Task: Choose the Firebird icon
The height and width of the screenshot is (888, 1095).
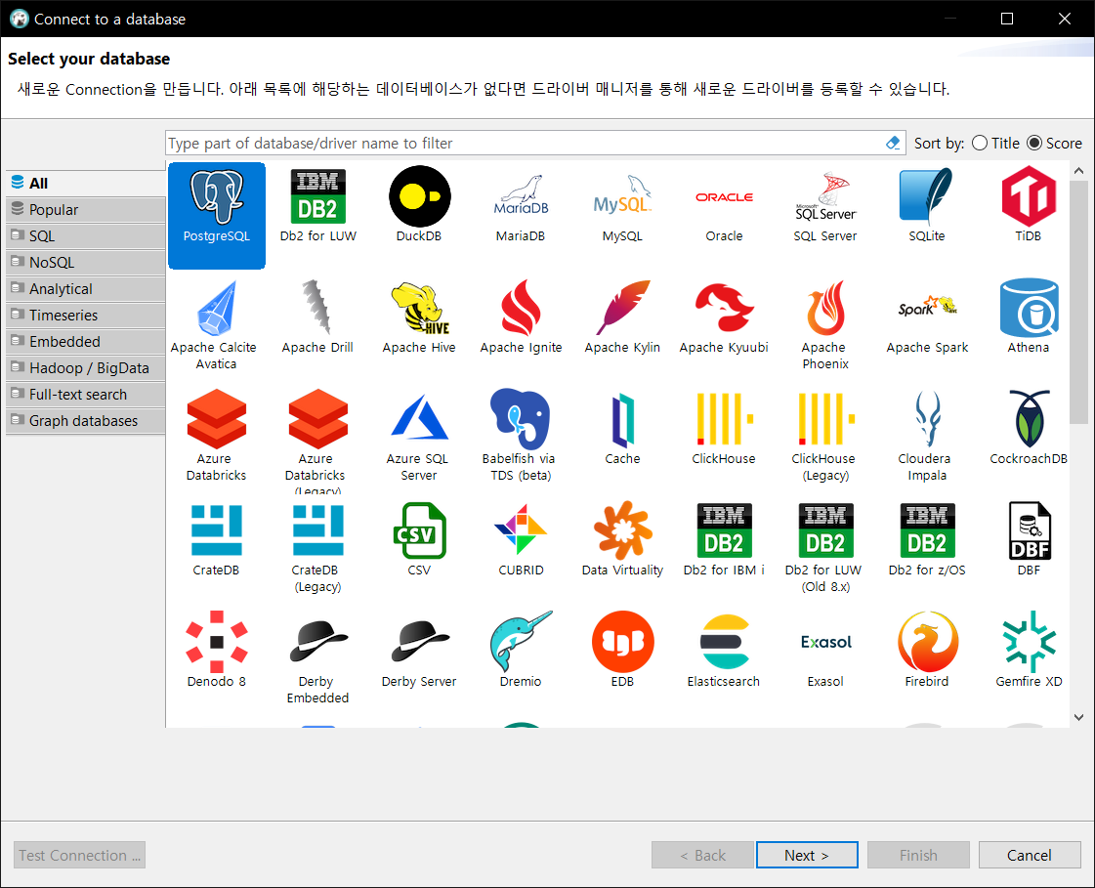Action: tap(927, 642)
